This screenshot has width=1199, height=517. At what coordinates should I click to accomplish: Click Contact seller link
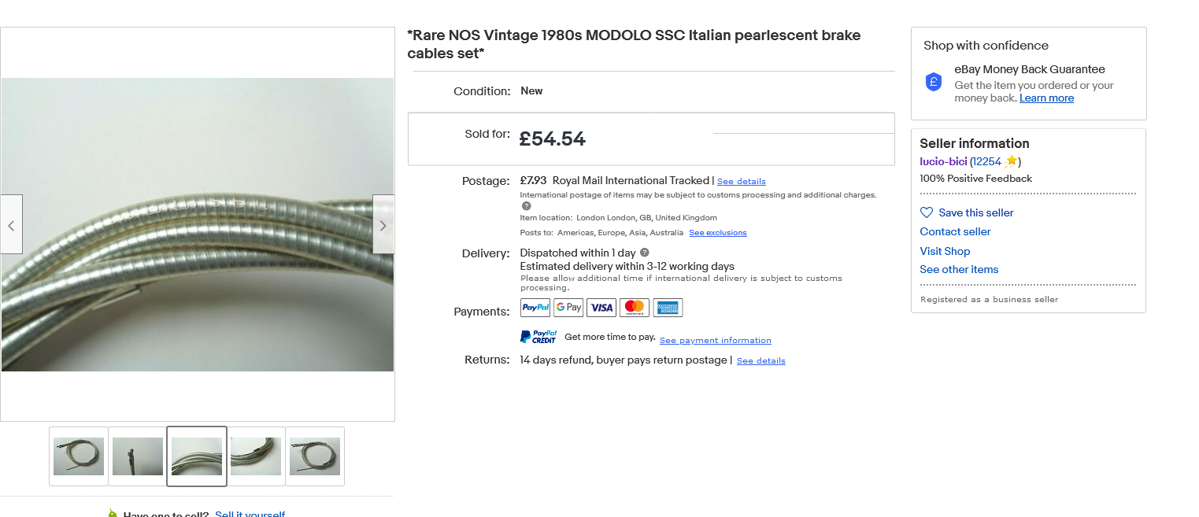click(x=955, y=231)
